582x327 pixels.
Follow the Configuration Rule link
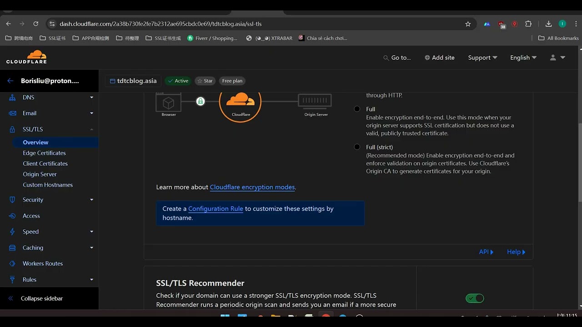pos(216,208)
